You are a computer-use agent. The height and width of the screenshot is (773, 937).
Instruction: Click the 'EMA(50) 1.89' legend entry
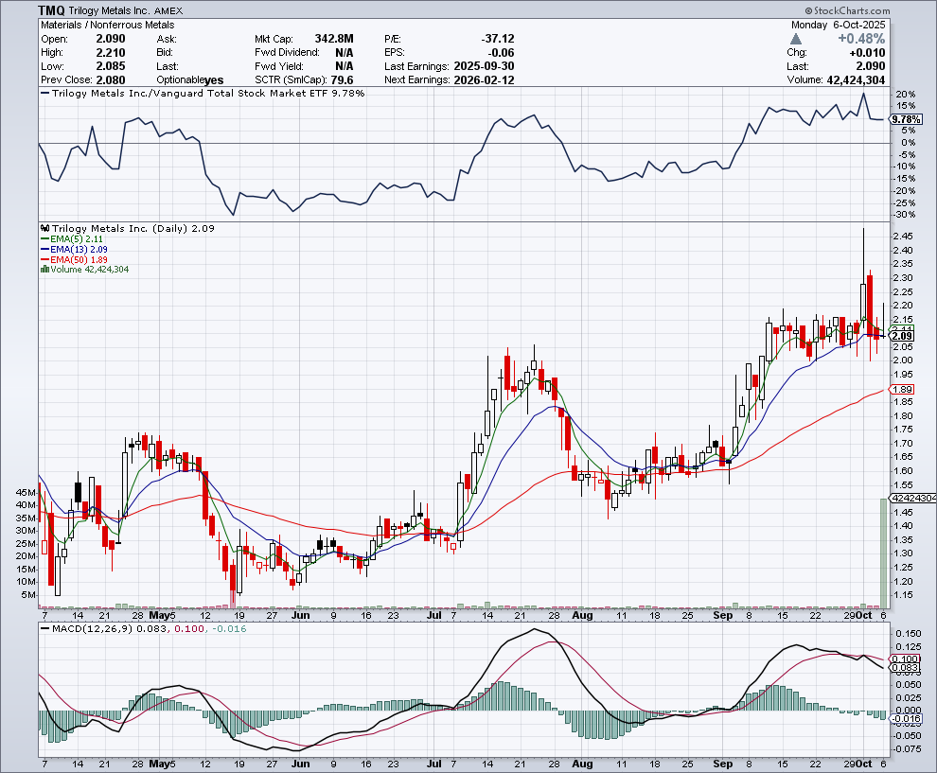coord(79,259)
